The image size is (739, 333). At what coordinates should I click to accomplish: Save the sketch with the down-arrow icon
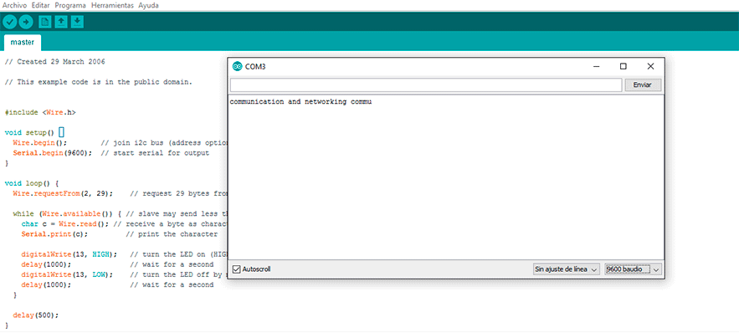pyautogui.click(x=77, y=22)
